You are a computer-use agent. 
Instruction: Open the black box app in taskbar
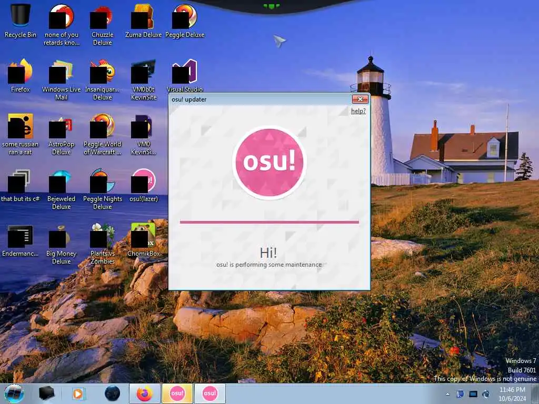click(46, 393)
